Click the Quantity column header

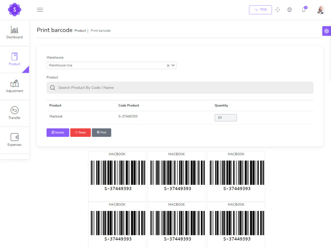point(221,105)
